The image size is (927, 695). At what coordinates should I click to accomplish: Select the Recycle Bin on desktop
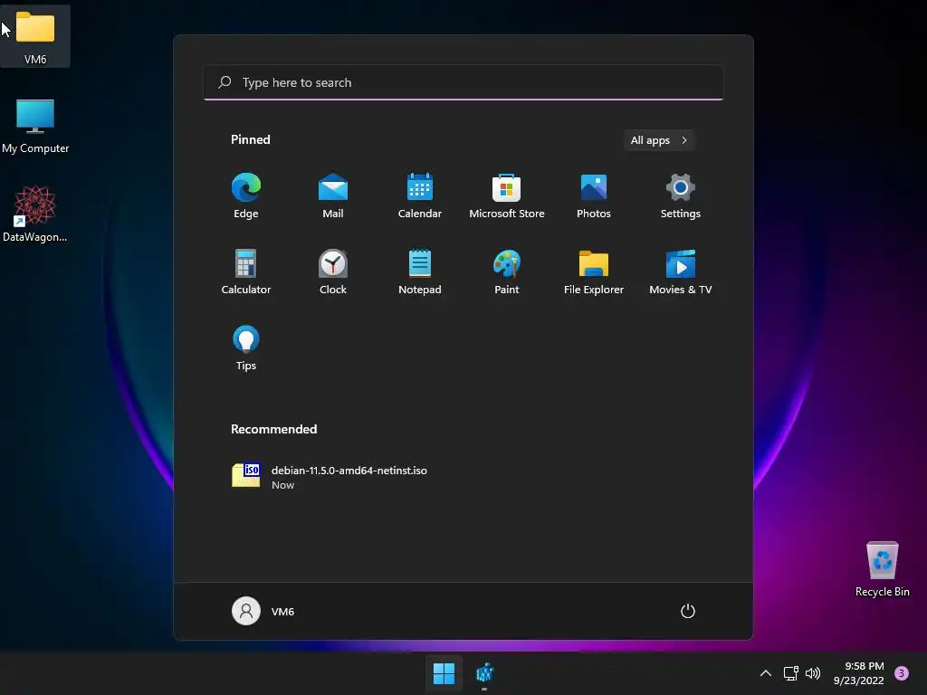pyautogui.click(x=882, y=569)
